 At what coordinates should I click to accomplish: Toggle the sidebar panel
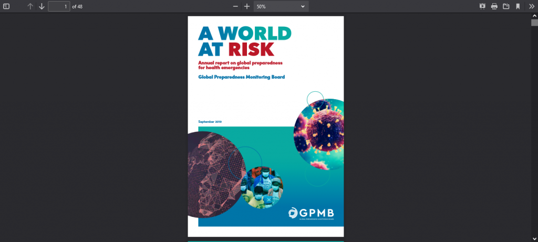click(6, 6)
